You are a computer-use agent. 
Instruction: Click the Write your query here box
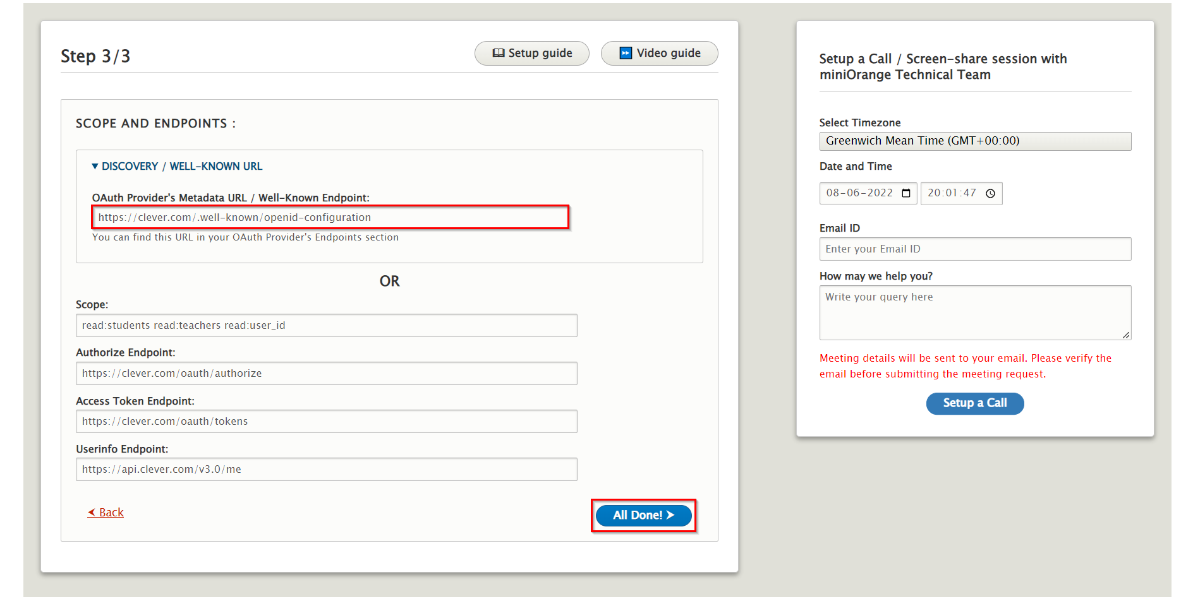click(x=974, y=312)
